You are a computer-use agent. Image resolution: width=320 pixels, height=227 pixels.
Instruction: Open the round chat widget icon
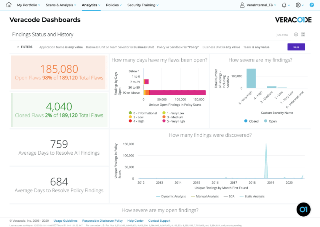coord(303,210)
